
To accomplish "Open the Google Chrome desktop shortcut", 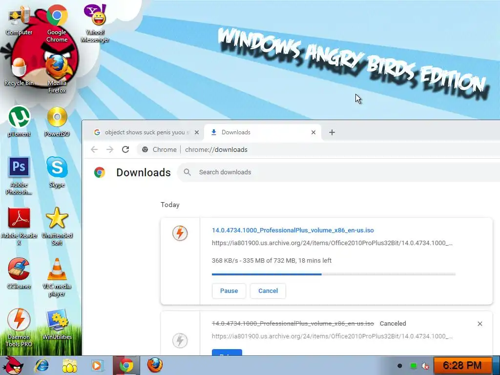I will [x=57, y=23].
